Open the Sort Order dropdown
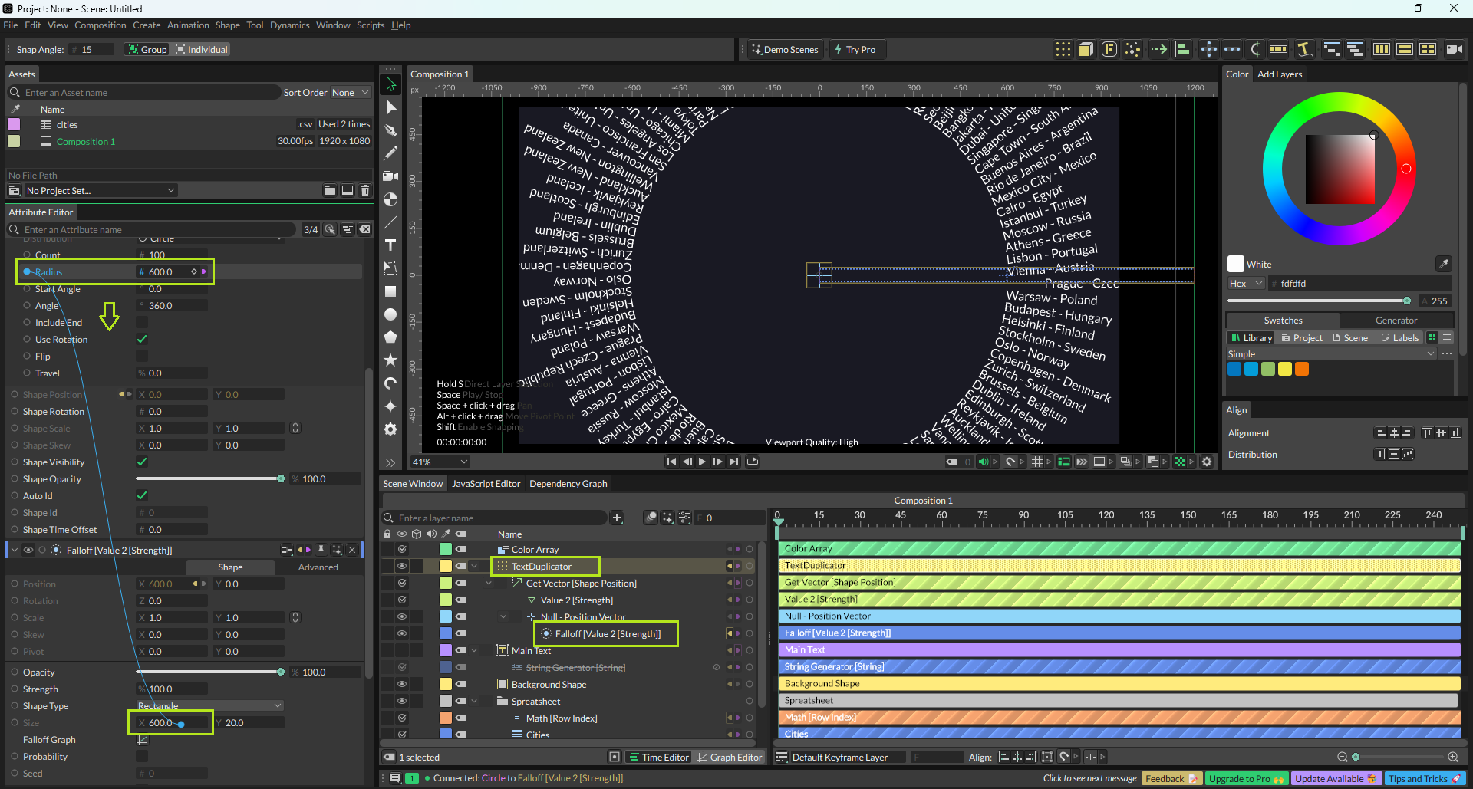Image resolution: width=1473 pixels, height=789 pixels. 351,93
